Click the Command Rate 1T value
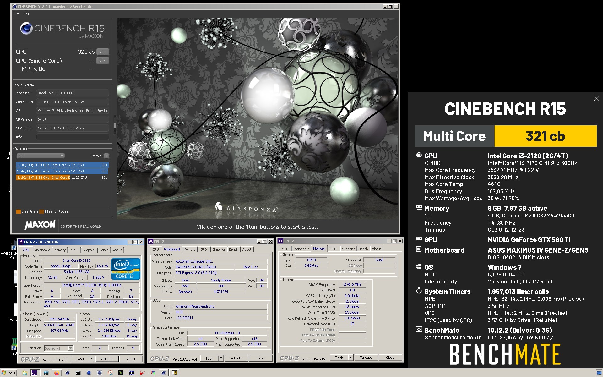Viewport: 603px width, 377px height. pyautogui.click(x=352, y=324)
